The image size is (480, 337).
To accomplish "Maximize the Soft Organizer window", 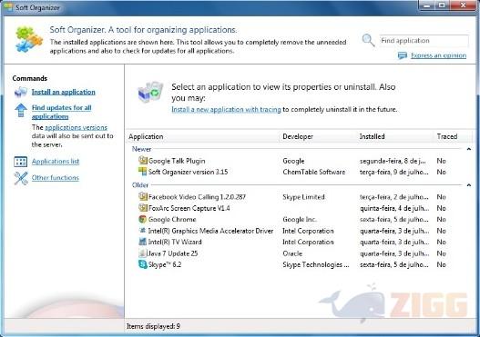I will coord(443,5).
